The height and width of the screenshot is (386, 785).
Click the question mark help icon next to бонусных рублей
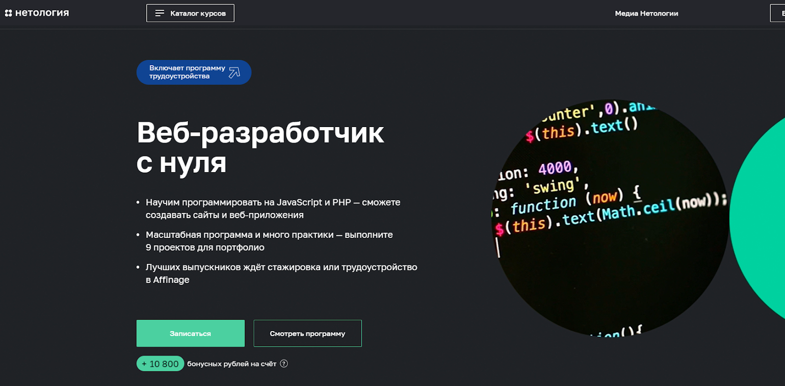(x=284, y=363)
